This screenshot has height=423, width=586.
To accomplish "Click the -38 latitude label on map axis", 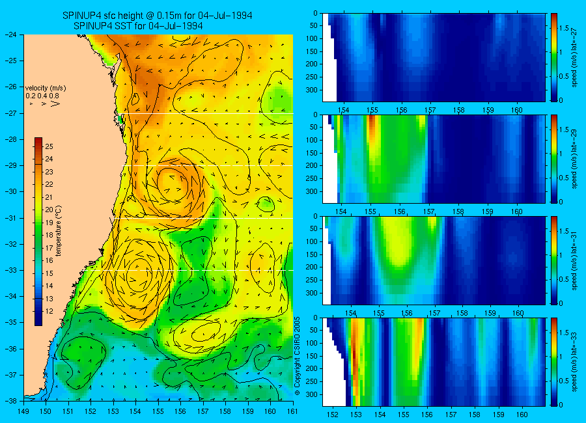I will tap(10, 401).
